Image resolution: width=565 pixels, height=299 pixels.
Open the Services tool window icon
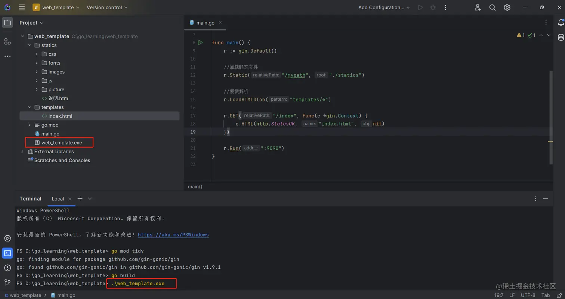(x=7, y=239)
